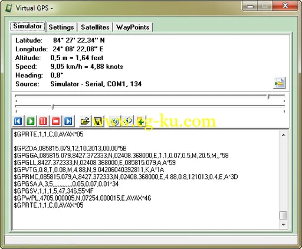Image resolution: width=302 pixels, height=249 pixels.
Task: Click the info icon in the toolbar
Action: point(127,121)
